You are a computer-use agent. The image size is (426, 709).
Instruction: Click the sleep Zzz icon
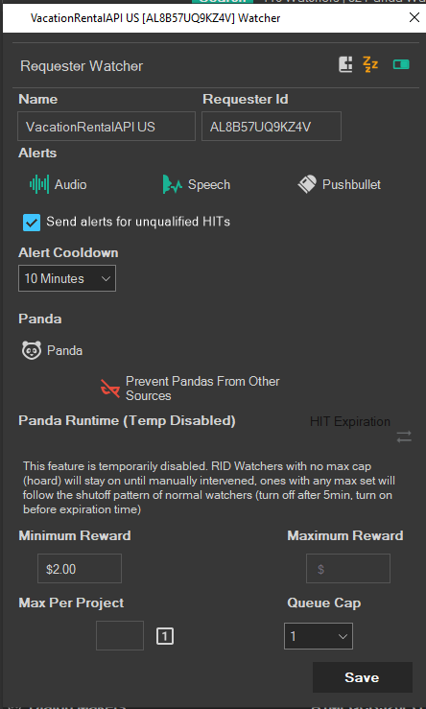[370, 64]
